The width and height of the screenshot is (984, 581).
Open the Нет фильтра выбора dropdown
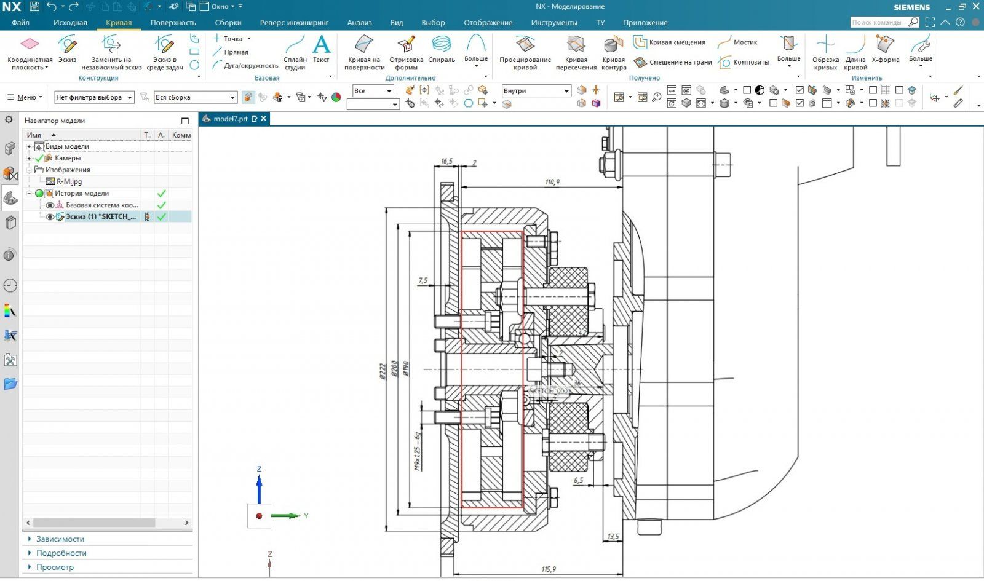pos(94,97)
